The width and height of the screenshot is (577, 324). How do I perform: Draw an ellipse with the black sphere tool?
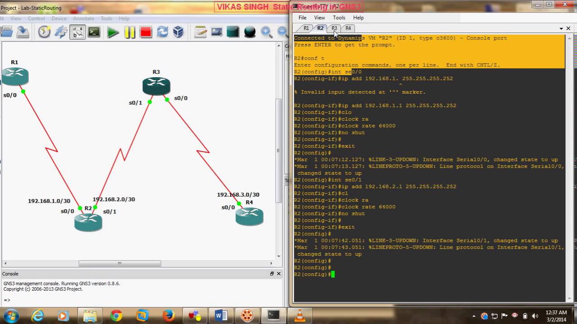tap(250, 32)
